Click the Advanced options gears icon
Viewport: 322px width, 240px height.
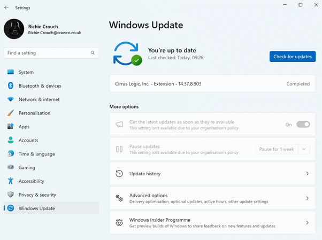point(119,198)
